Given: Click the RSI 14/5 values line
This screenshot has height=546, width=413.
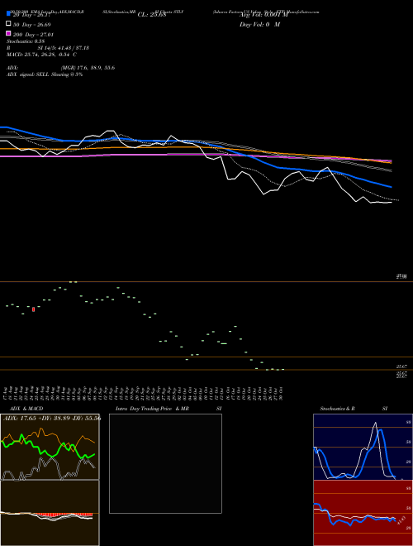Looking at the screenshot, I should coord(48,48).
